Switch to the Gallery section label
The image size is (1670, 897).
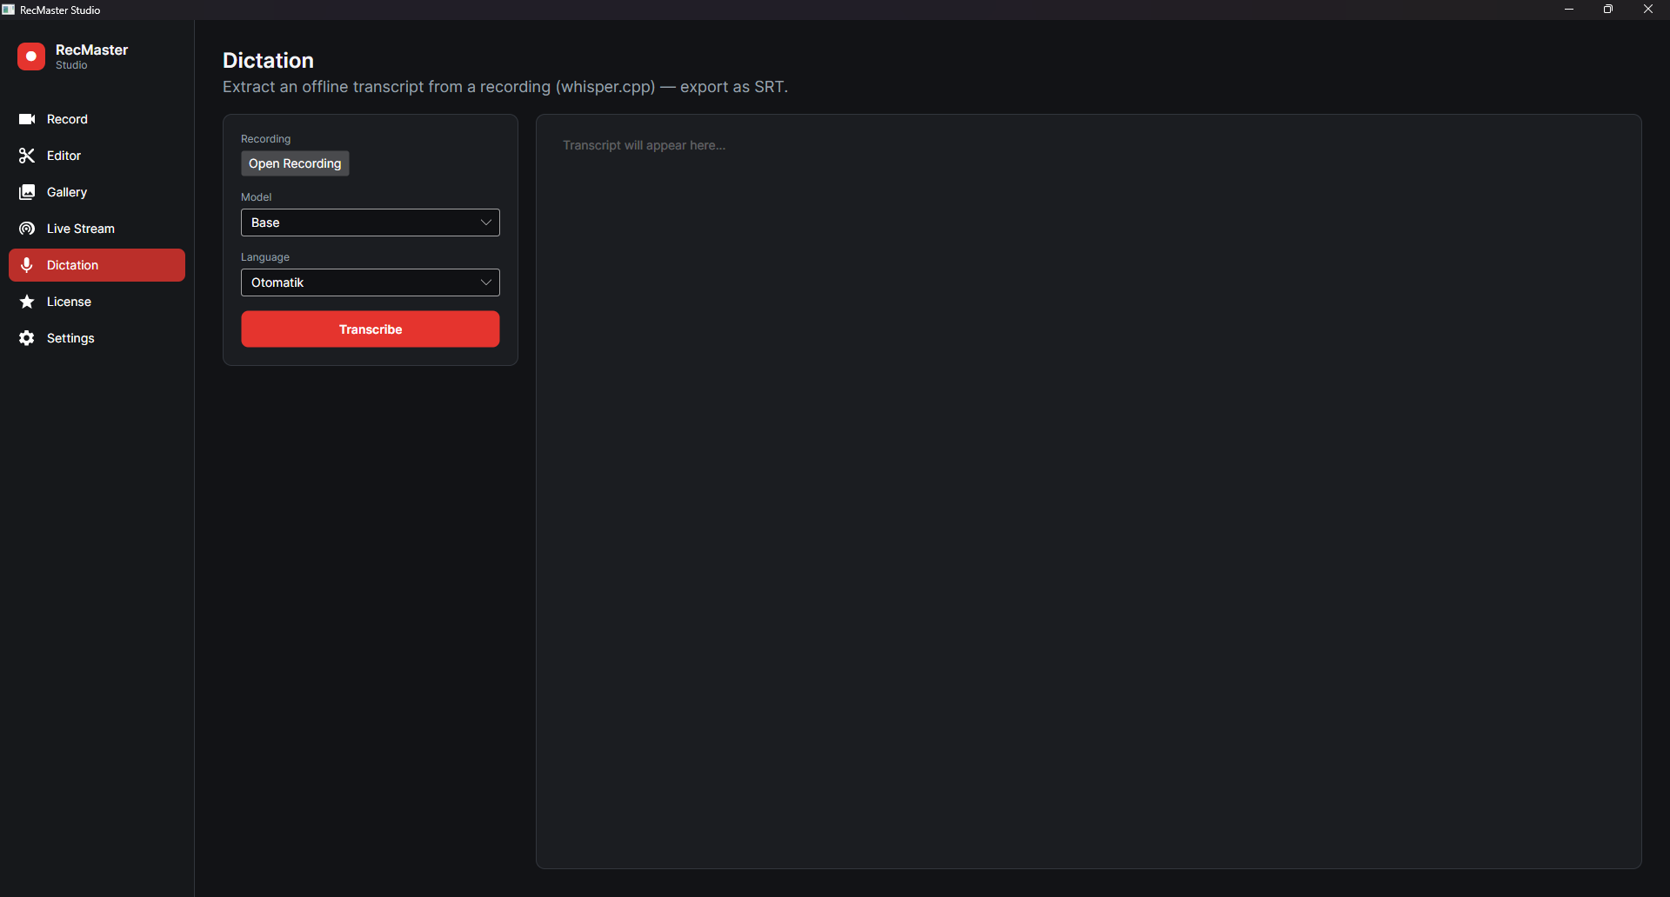click(x=67, y=192)
